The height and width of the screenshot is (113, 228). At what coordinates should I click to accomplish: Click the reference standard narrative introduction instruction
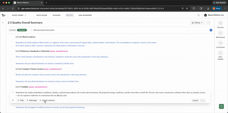62,57
